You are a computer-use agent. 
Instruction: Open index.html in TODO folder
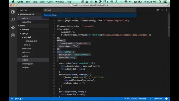point(26,49)
